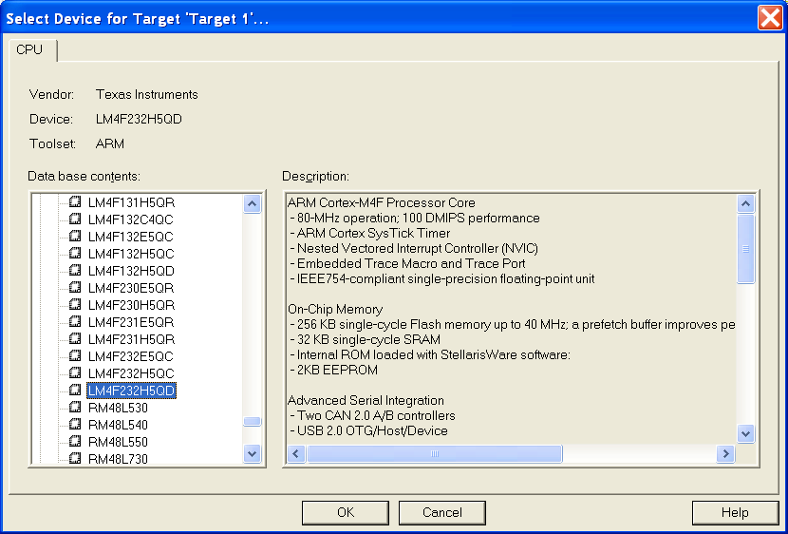
Task: Click the highlighted LM4F232H5QD entry
Action: pyautogui.click(x=131, y=391)
